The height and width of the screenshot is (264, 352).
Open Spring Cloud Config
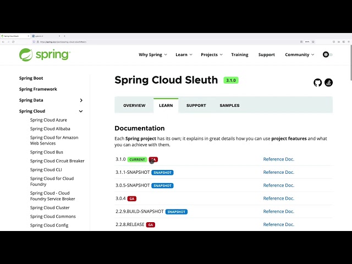coord(49,225)
